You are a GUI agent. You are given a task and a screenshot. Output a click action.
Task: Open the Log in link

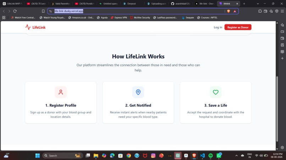pos(218,27)
